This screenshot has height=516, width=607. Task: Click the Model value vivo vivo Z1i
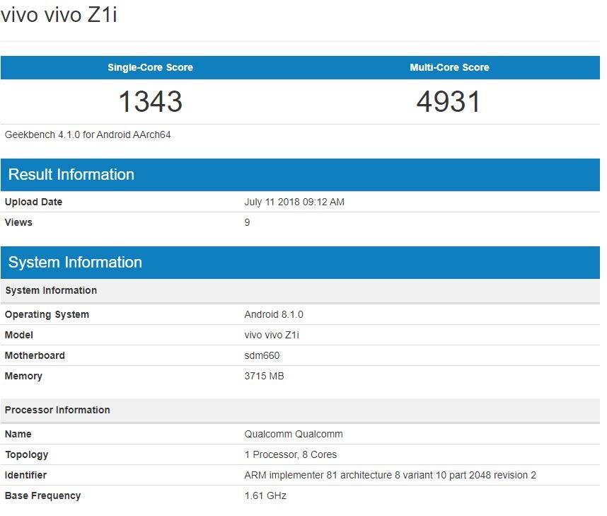(x=277, y=335)
